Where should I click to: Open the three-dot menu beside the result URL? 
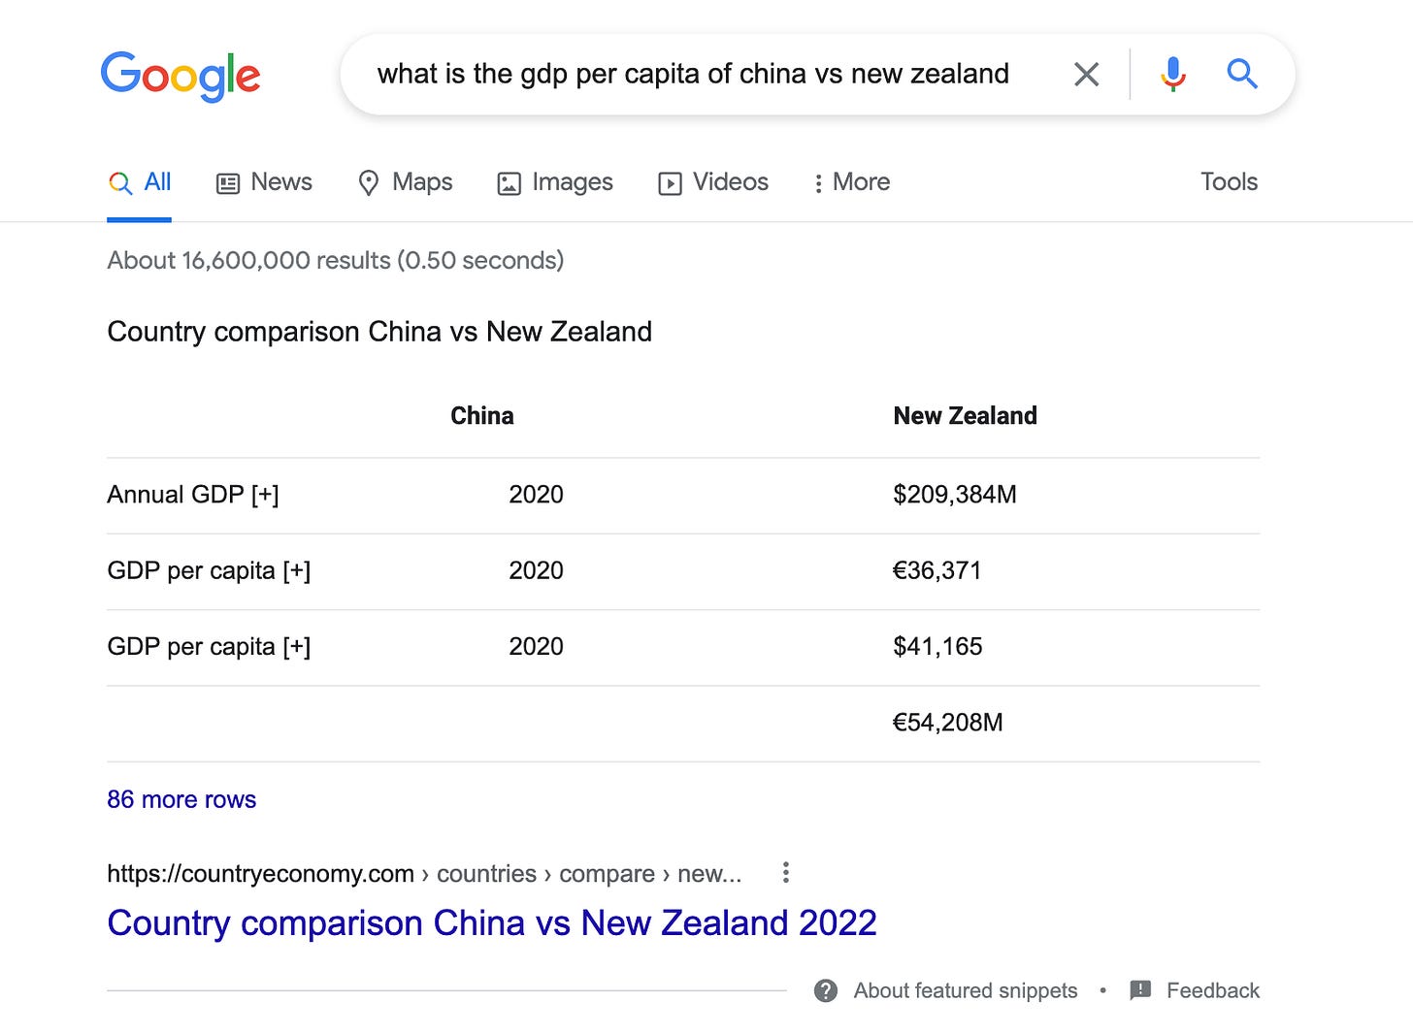tap(785, 872)
